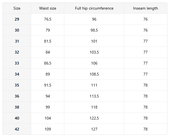171x137 pixels.
Task: Click the 91.5 waist size value
Action: tap(48, 85)
